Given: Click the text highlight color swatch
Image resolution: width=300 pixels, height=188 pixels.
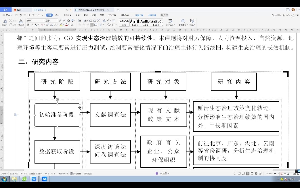Looking at the screenshot, I should coord(61,25).
